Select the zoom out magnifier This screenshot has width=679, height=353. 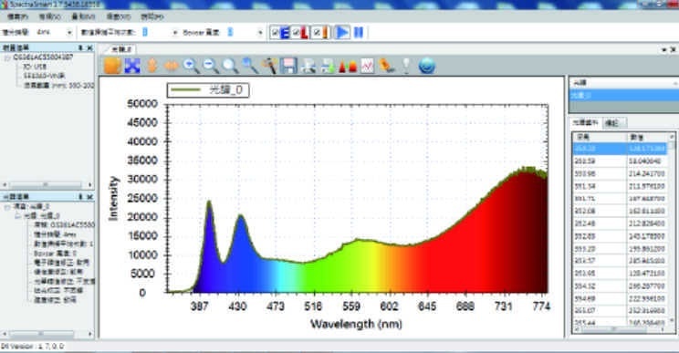click(x=211, y=66)
